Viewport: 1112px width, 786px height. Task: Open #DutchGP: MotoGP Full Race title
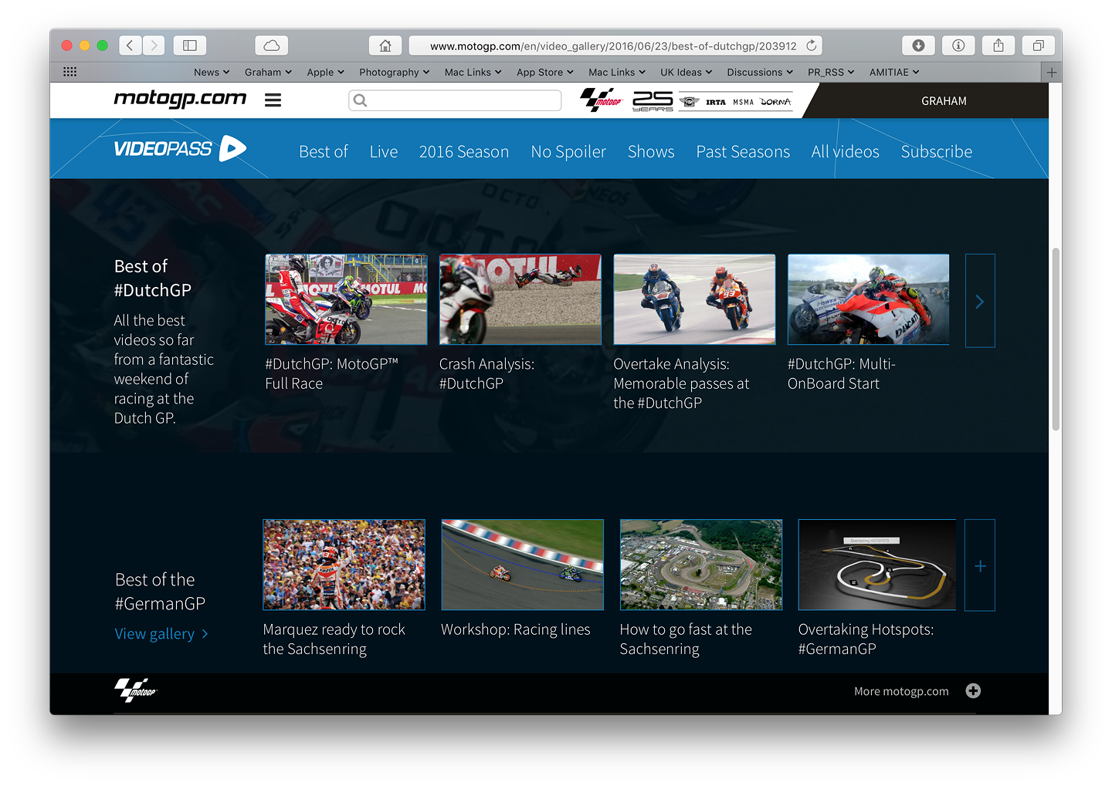pyautogui.click(x=331, y=374)
